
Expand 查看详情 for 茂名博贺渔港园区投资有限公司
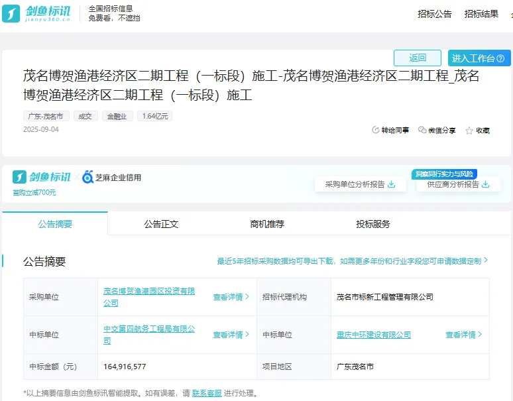point(231,297)
